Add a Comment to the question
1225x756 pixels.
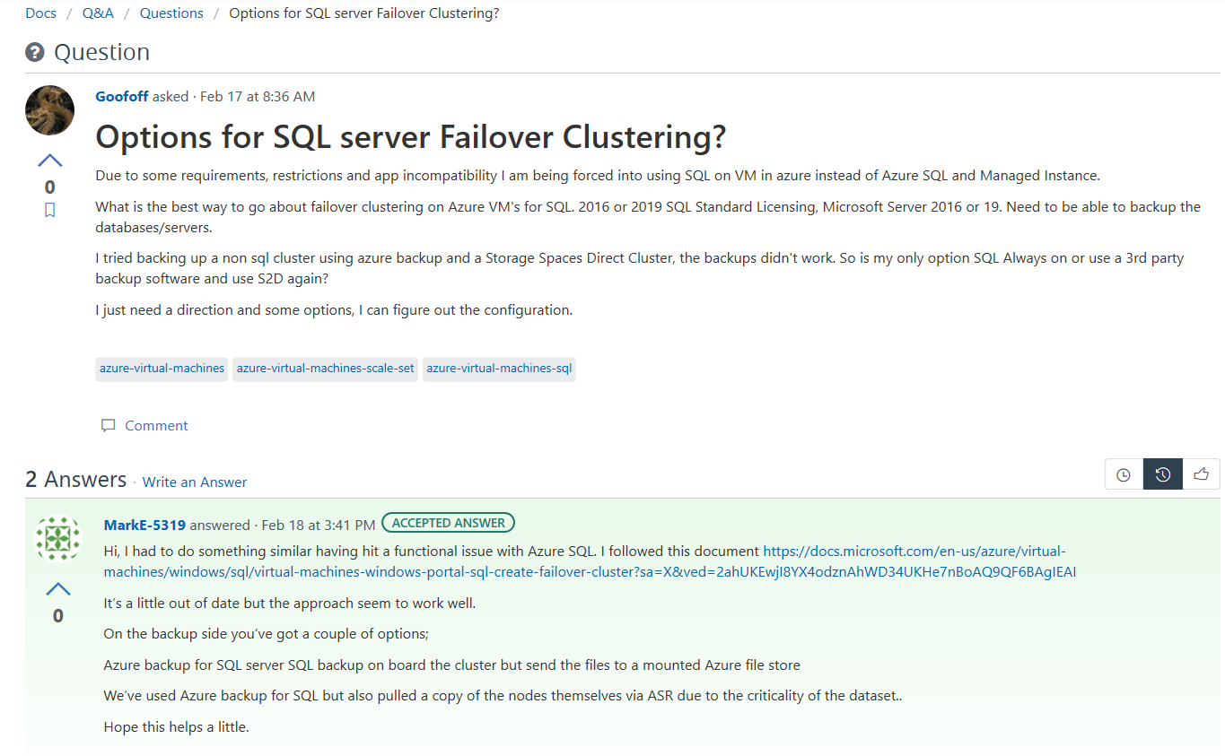pyautogui.click(x=156, y=425)
